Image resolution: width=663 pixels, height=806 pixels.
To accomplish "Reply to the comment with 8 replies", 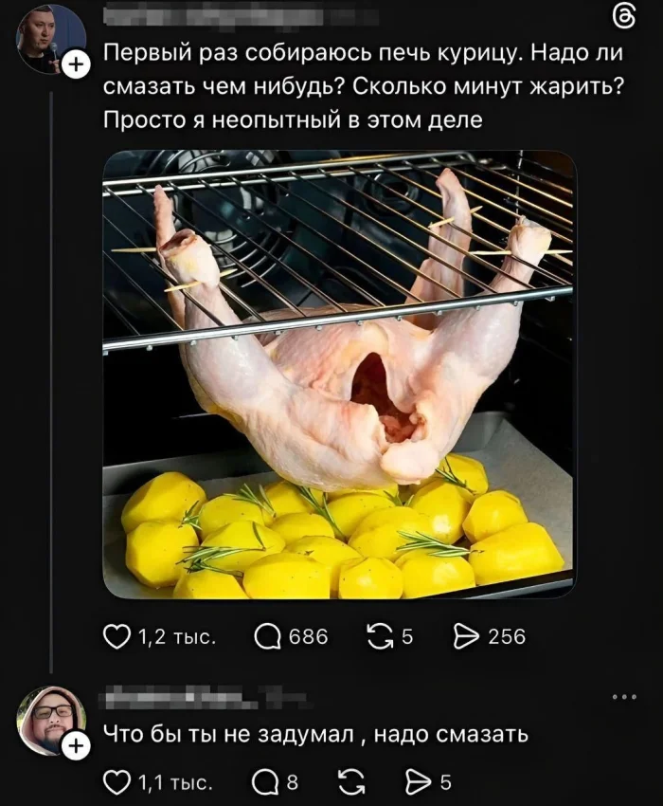I will coord(265,782).
